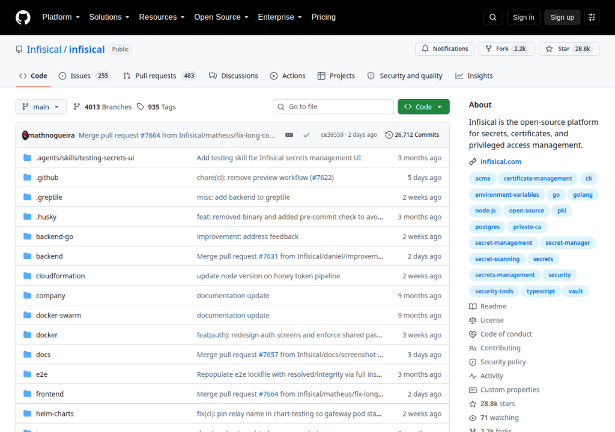Click the License scale icon
615x432 pixels.
coord(473,320)
